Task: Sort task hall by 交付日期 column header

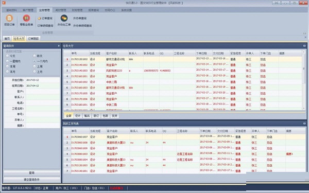Action: [x=220, y=53]
